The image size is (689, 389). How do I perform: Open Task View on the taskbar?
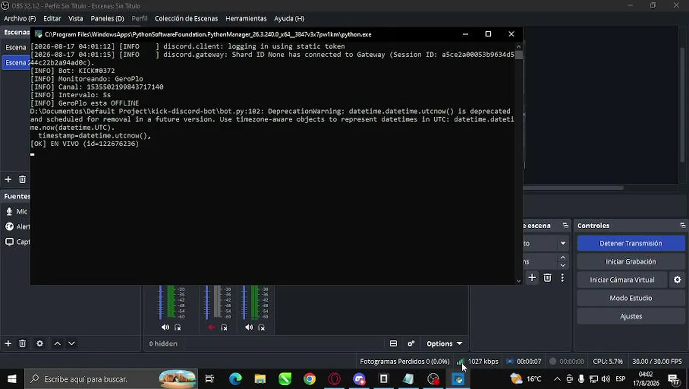210,379
